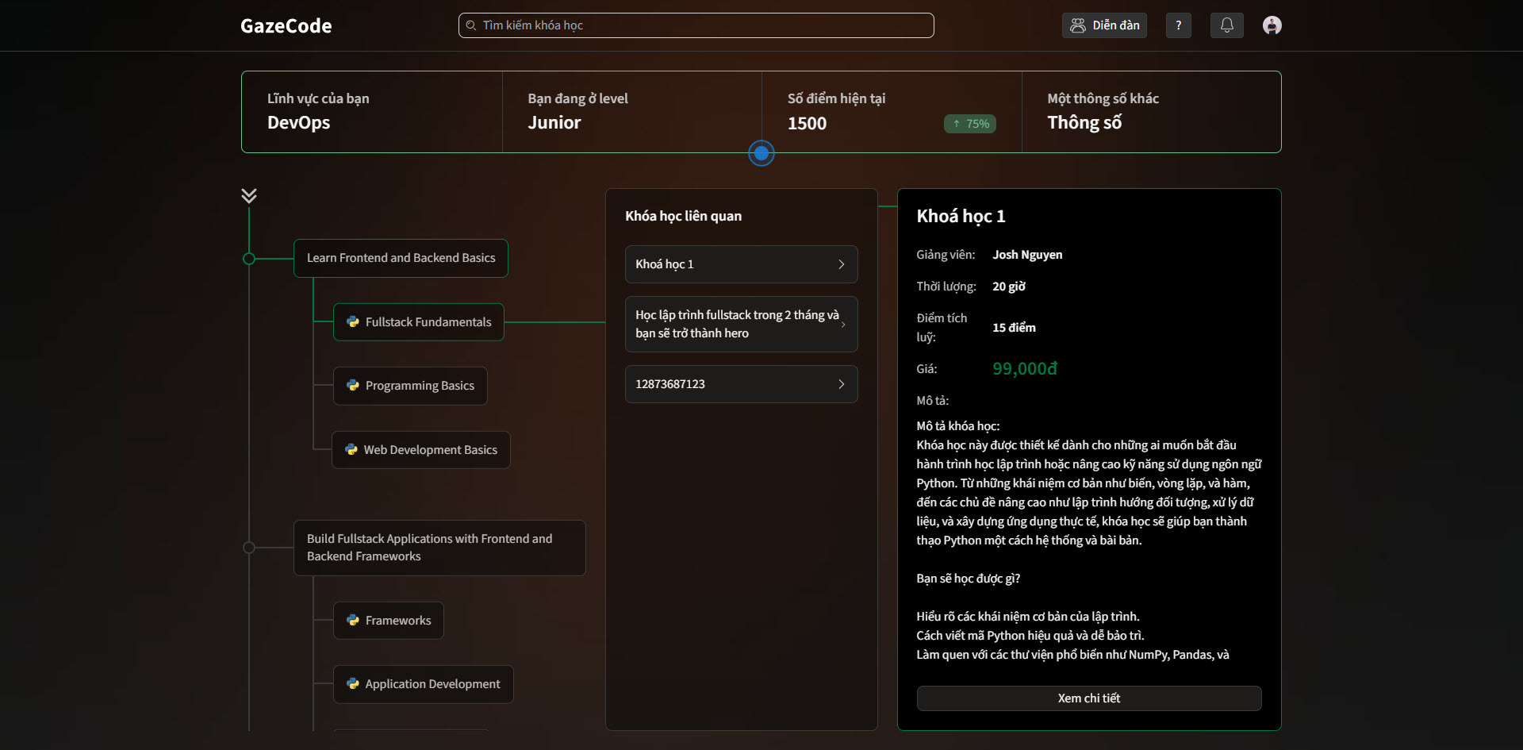Viewport: 1523px width, 750px height.
Task: Click the blue circular marker below stats
Action: tap(761, 153)
